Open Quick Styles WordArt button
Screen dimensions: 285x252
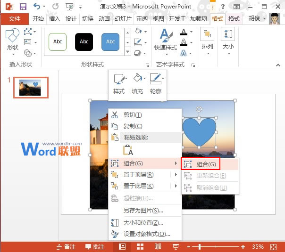[x=166, y=42]
